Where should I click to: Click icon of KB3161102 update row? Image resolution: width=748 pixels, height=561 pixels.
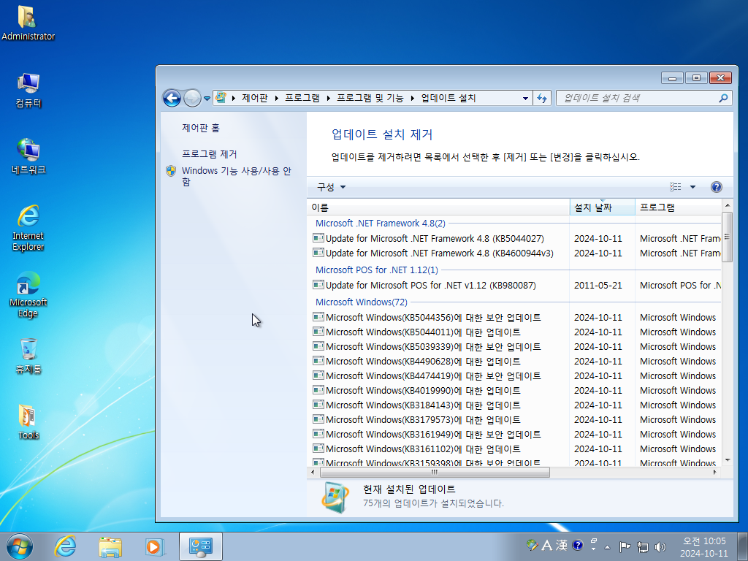pyautogui.click(x=318, y=449)
